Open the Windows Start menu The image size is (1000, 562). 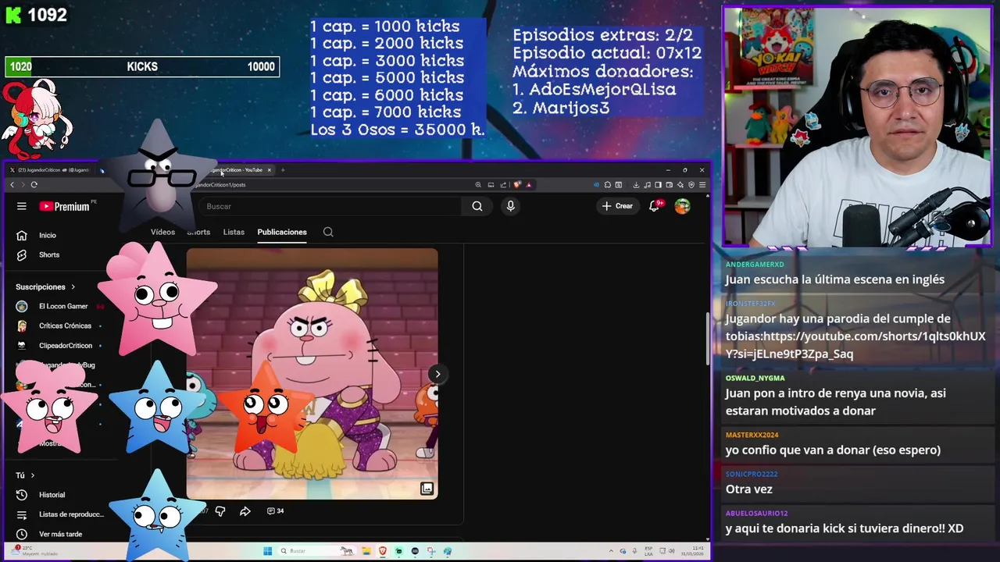coord(267,551)
